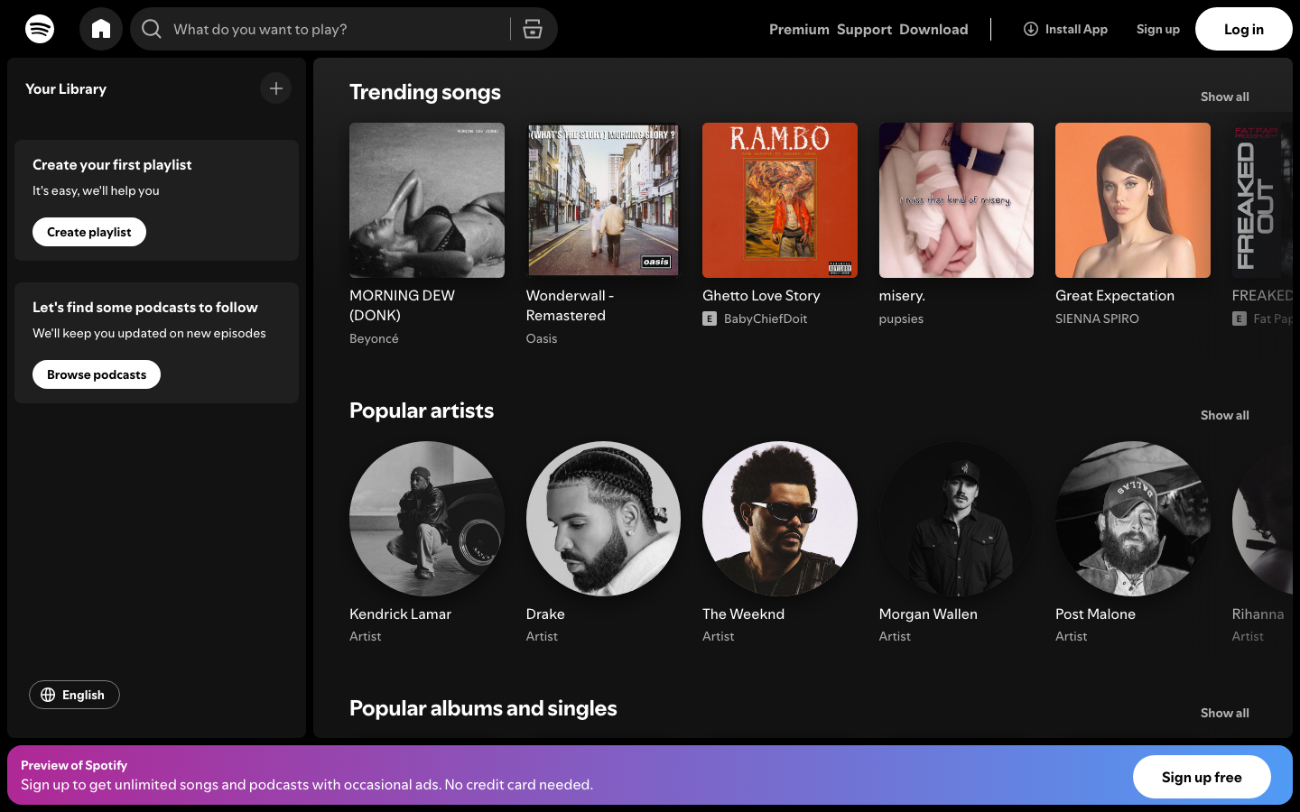Viewport: 1300px width, 812px height.
Task: Go to Home via house icon
Action: (101, 29)
